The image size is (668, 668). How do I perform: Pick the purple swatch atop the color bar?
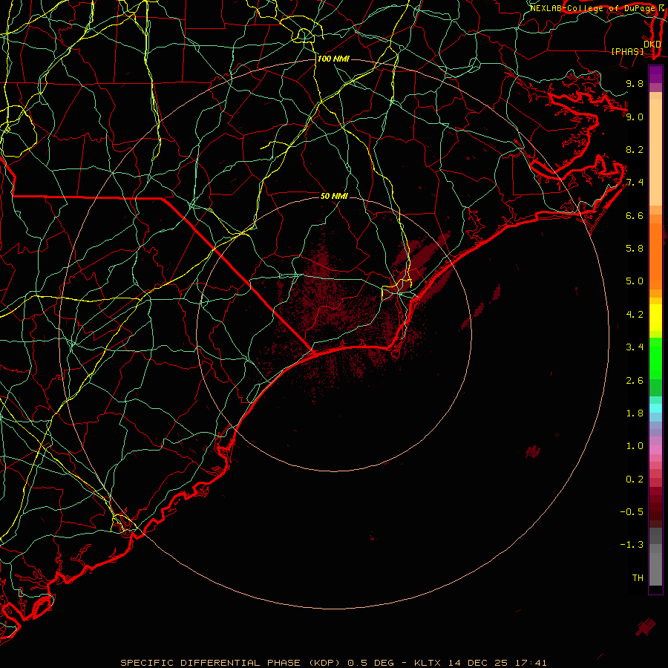pos(655,74)
